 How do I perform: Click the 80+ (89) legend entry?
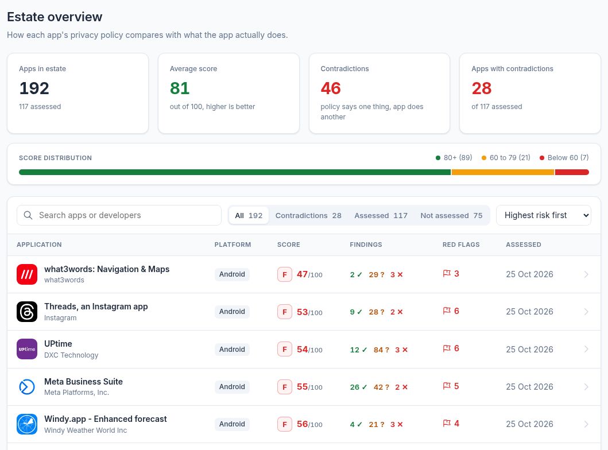click(454, 158)
